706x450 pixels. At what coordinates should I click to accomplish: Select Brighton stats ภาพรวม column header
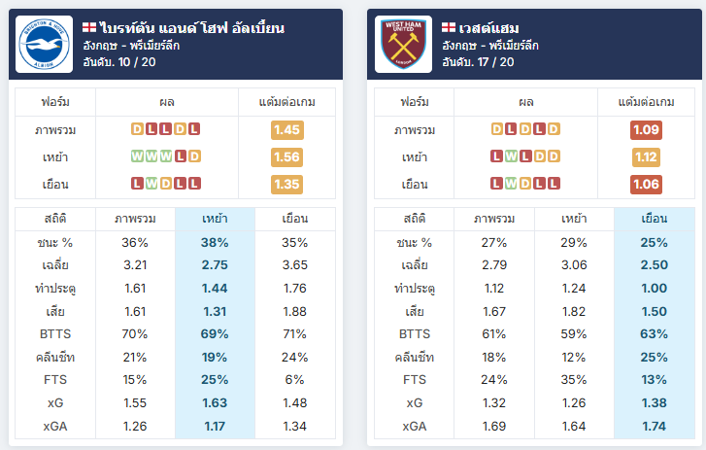pos(135,219)
